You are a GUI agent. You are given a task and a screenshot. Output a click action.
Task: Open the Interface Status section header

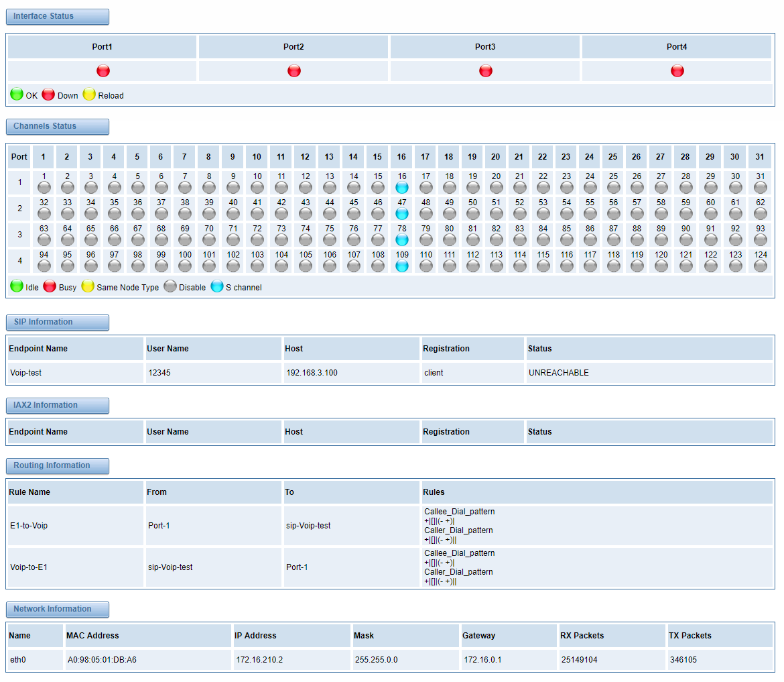(58, 17)
